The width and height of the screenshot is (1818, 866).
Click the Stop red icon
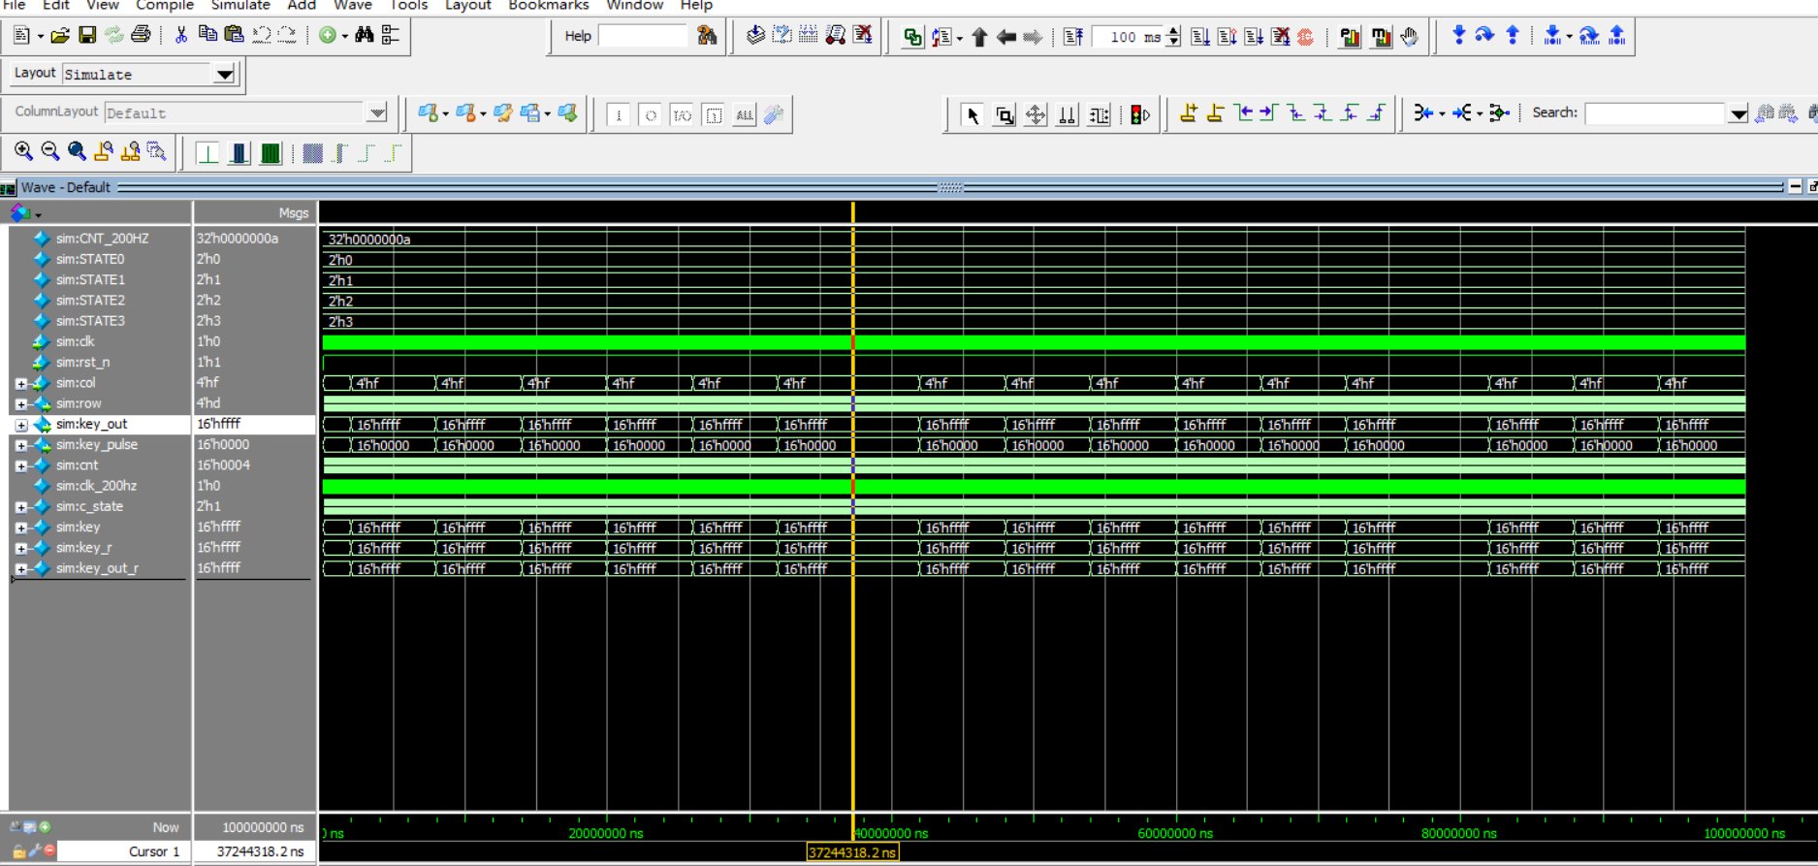coord(1306,37)
